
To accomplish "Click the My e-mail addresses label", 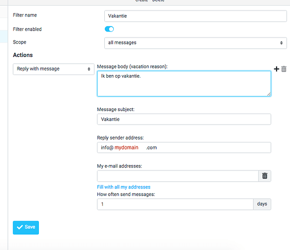I will pyautogui.click(x=119, y=166).
